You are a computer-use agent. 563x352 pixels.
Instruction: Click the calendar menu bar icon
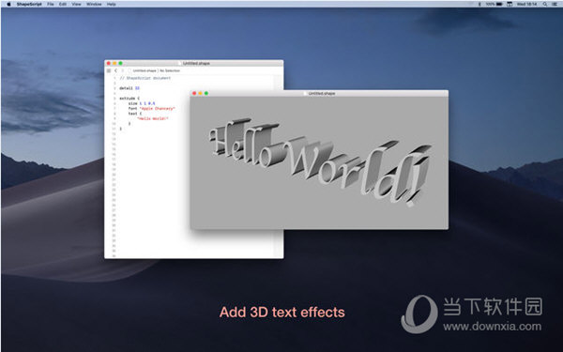tap(510, 4)
